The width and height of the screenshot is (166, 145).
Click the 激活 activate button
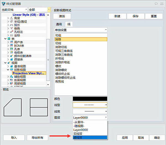[x=62, y=16]
